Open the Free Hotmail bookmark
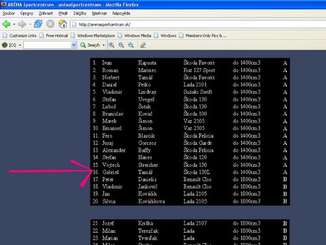Screen dimensions: 326x245 tap(54, 35)
